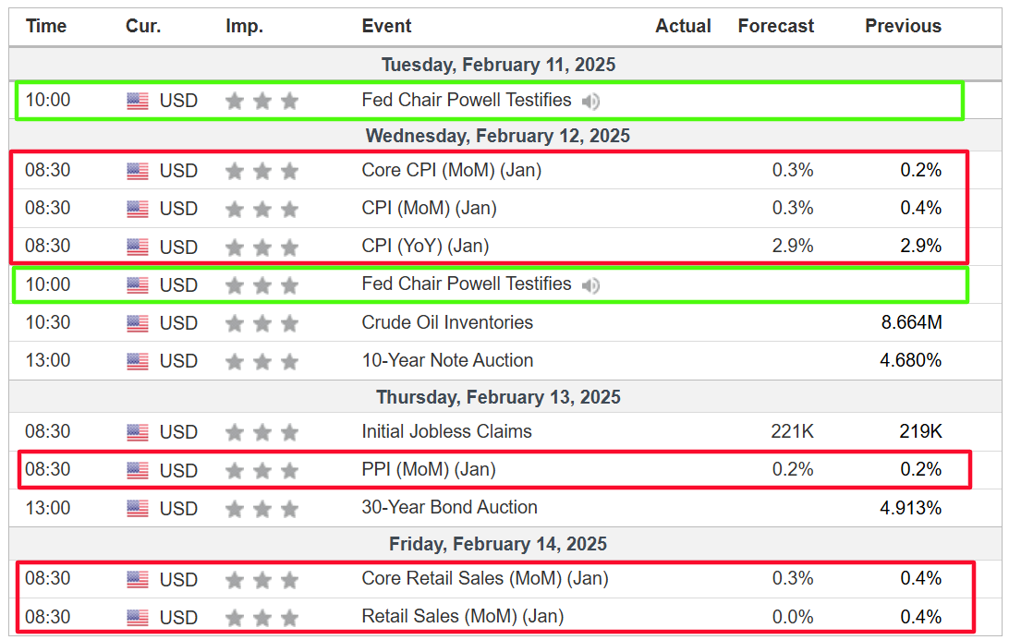Click the importance stars for Crude Oil Inventories

[261, 323]
